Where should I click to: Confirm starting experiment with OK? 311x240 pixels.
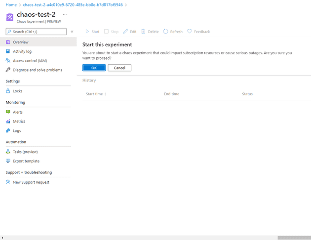tap(94, 68)
